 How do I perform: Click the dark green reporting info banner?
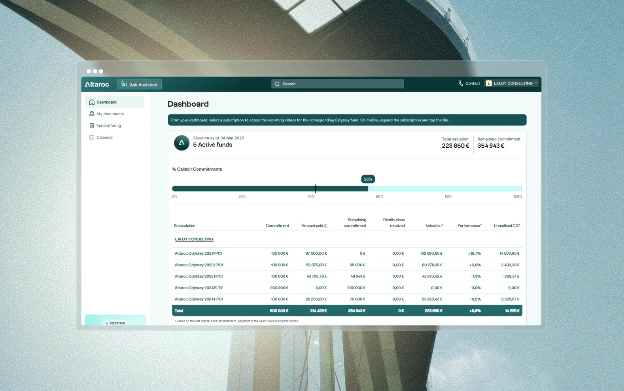point(347,120)
